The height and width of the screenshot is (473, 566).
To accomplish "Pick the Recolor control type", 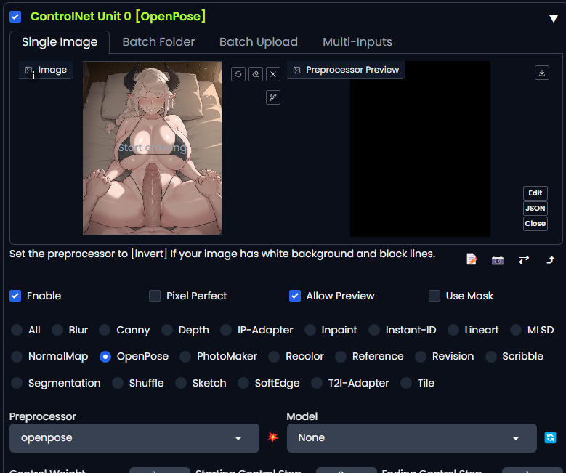I will click(274, 356).
